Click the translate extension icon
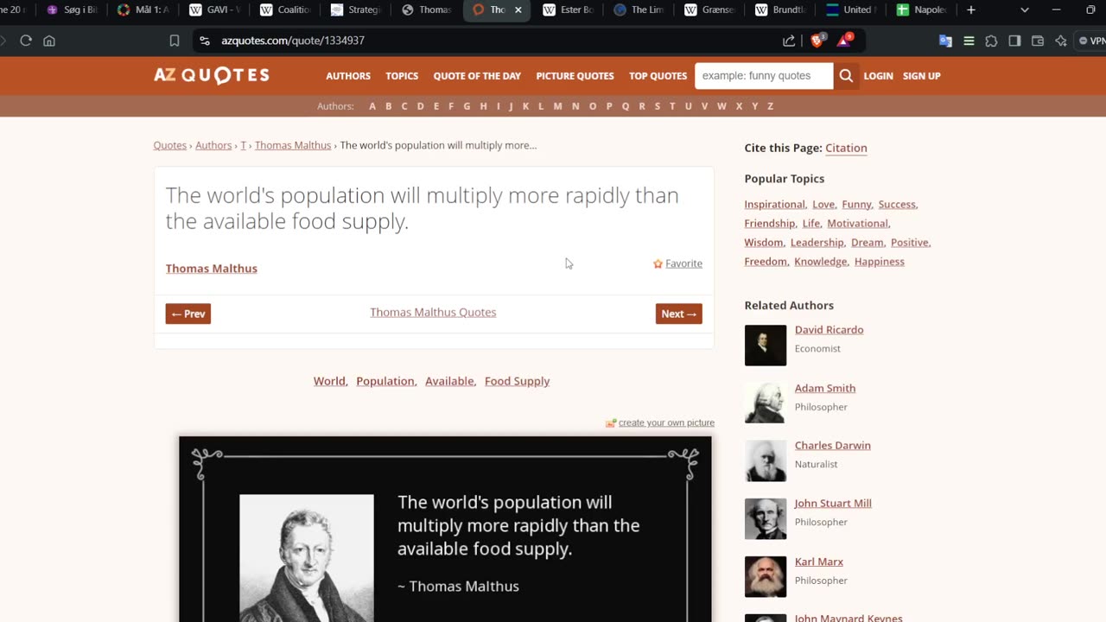This screenshot has width=1106, height=622. 945,41
